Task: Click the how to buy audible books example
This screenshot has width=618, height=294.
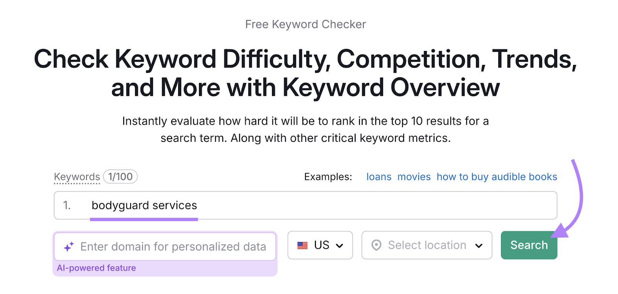Action: click(x=497, y=177)
